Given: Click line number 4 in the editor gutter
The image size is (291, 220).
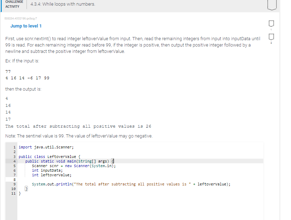Looking at the screenshot, I should coord(14,161).
